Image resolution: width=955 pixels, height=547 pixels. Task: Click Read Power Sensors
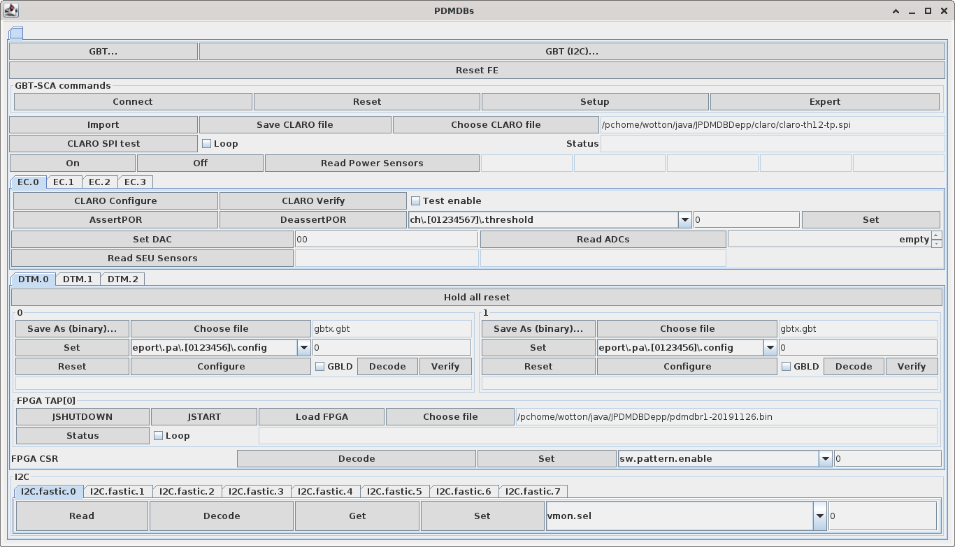(x=372, y=163)
